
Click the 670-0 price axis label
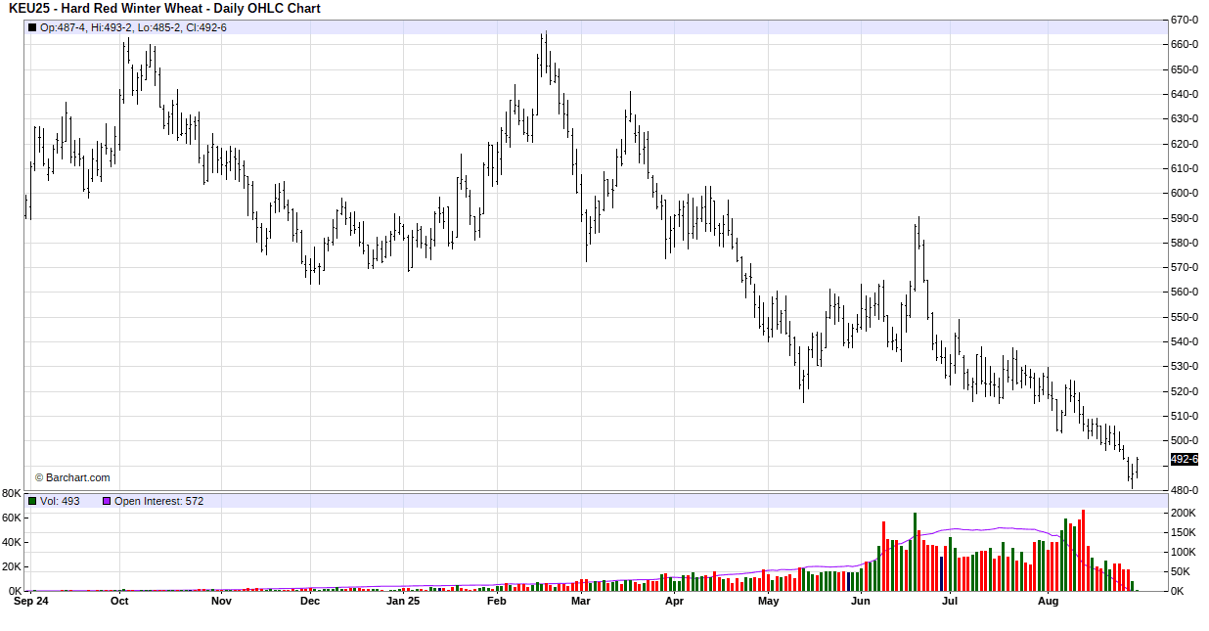coord(1185,20)
